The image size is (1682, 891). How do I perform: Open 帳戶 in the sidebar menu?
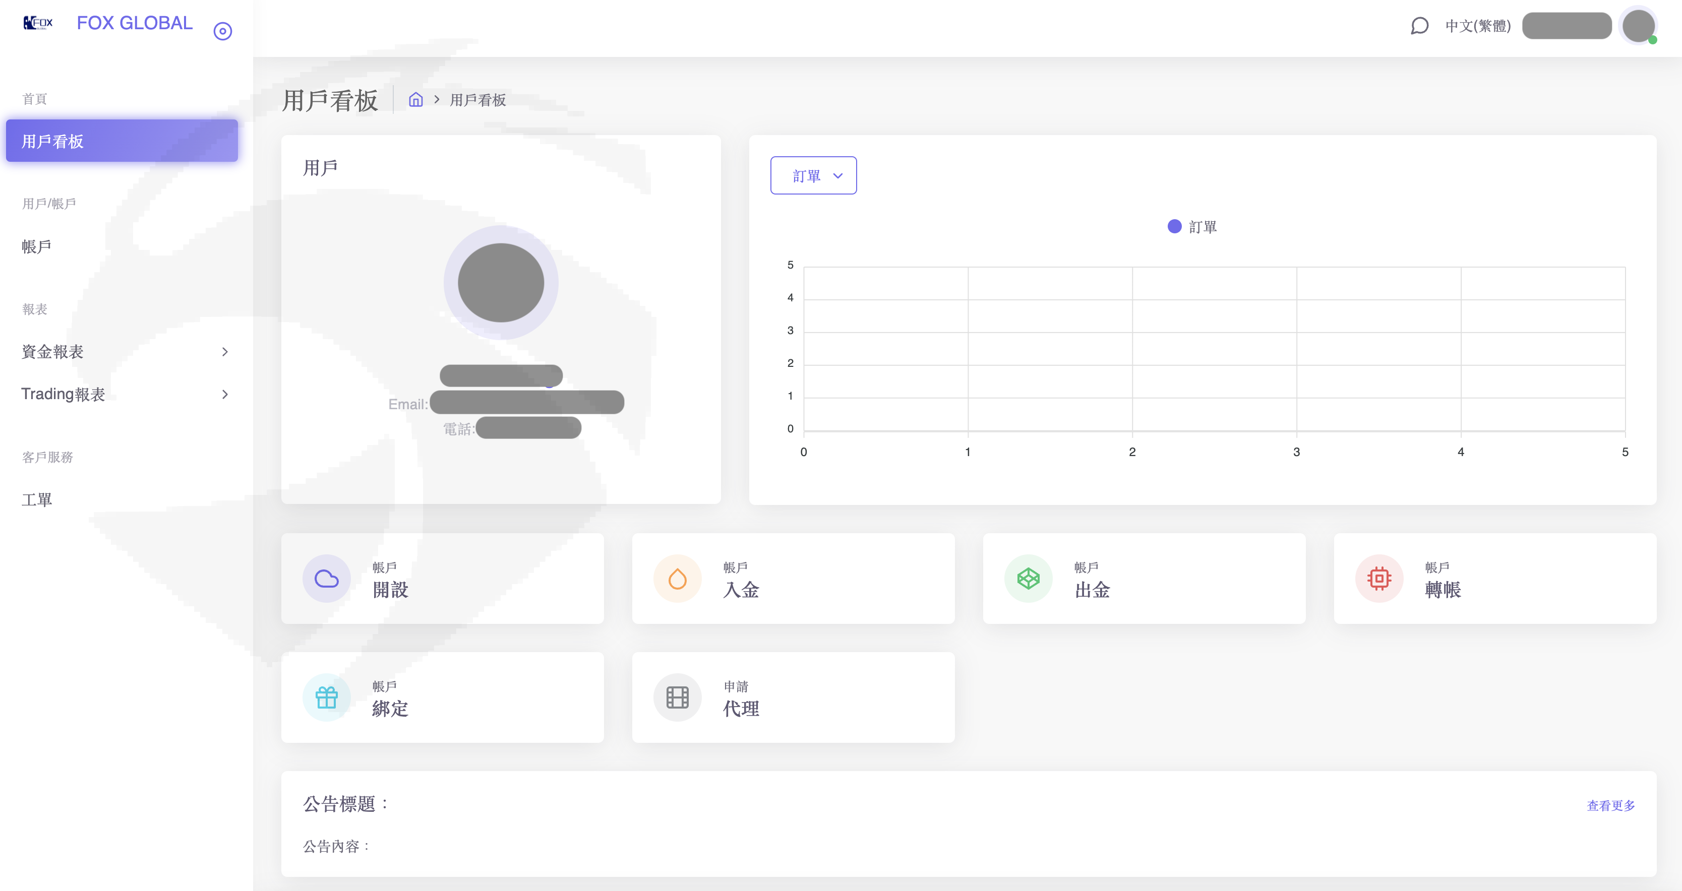[37, 247]
